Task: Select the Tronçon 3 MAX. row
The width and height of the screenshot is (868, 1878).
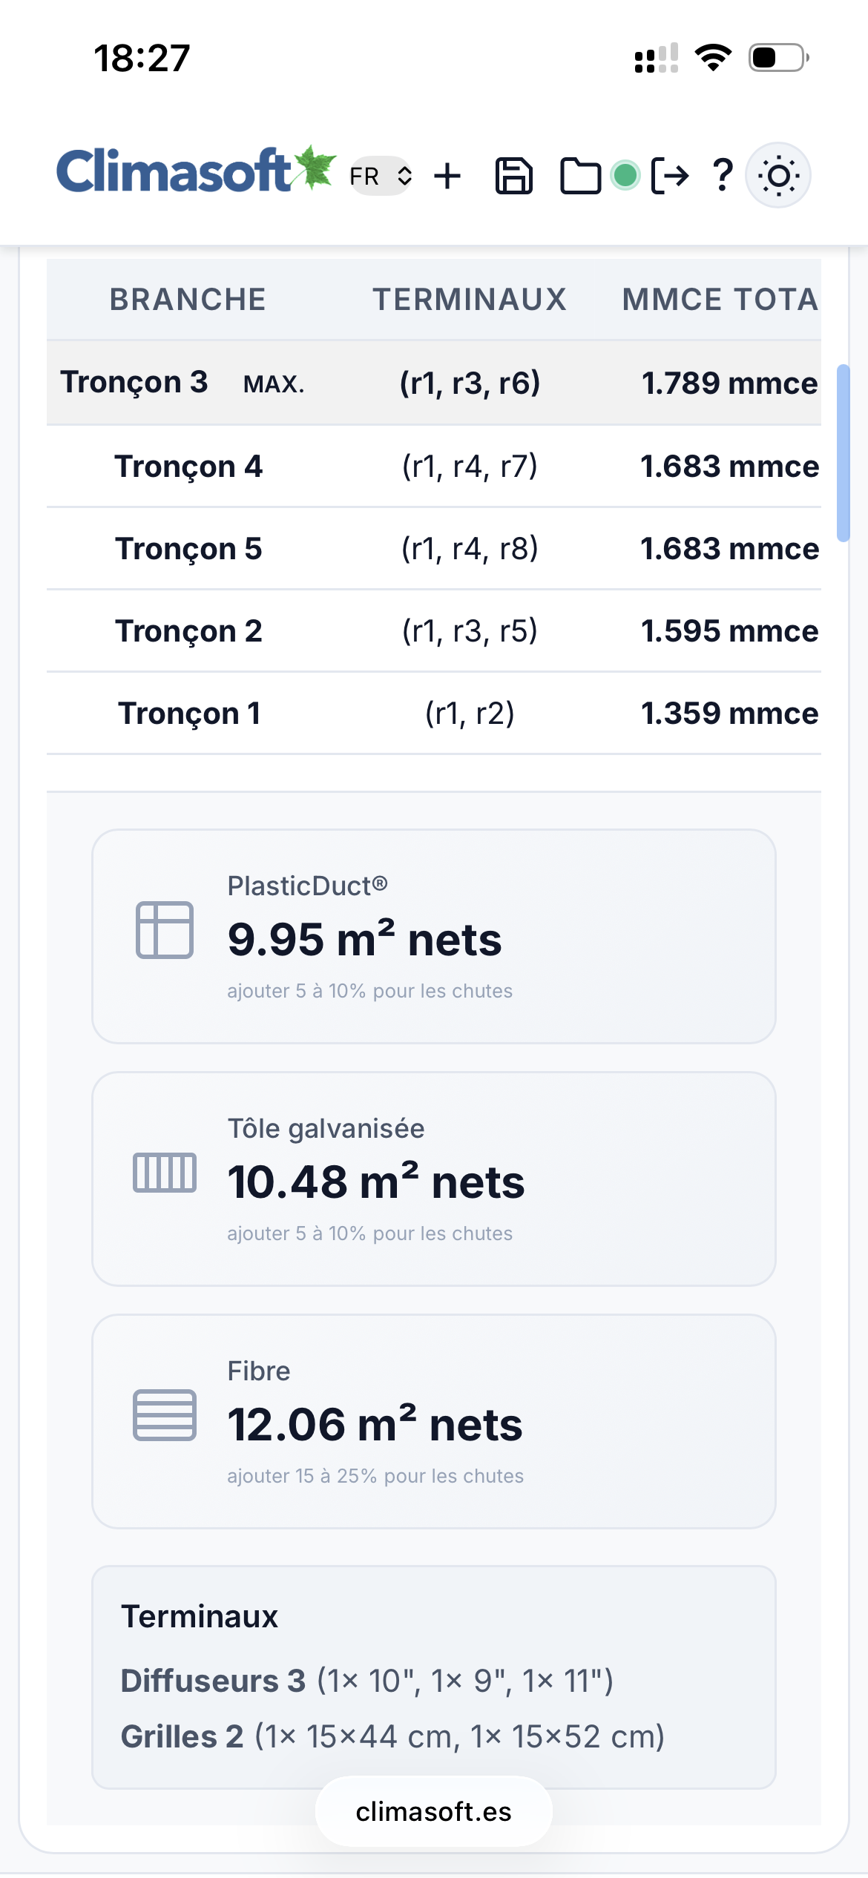Action: [x=433, y=383]
